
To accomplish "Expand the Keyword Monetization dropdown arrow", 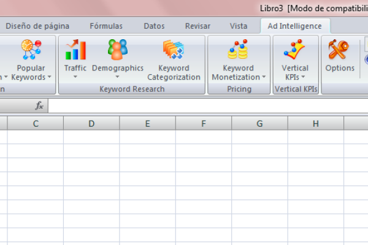I will click(x=264, y=78).
